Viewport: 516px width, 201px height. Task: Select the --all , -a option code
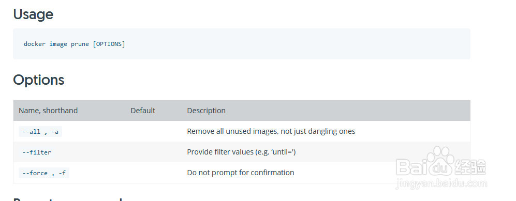pyautogui.click(x=40, y=132)
